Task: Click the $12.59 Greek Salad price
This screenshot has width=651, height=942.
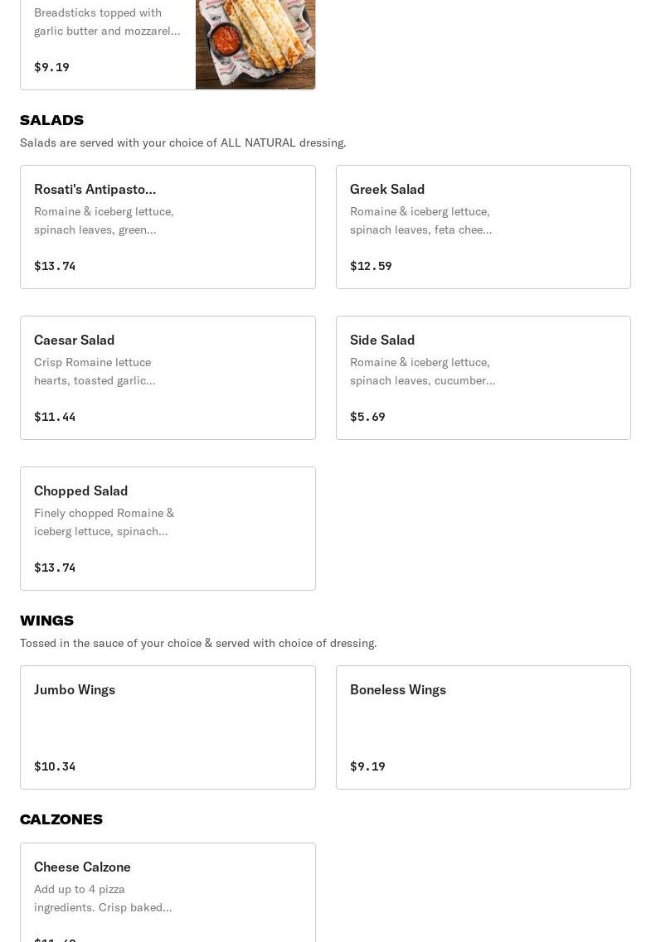Action: pyautogui.click(x=371, y=266)
